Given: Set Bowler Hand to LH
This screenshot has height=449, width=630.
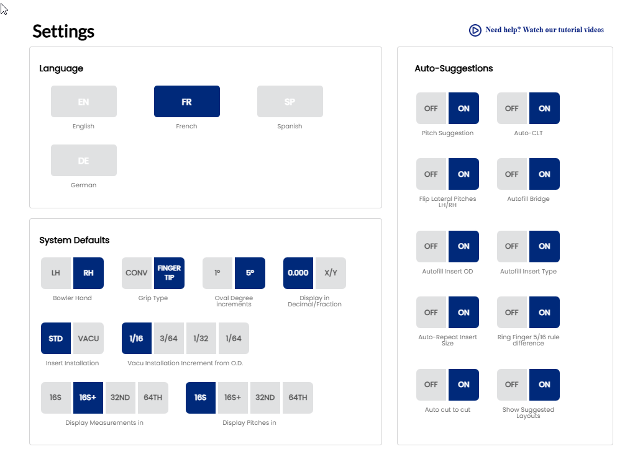Looking at the screenshot, I should [57, 273].
